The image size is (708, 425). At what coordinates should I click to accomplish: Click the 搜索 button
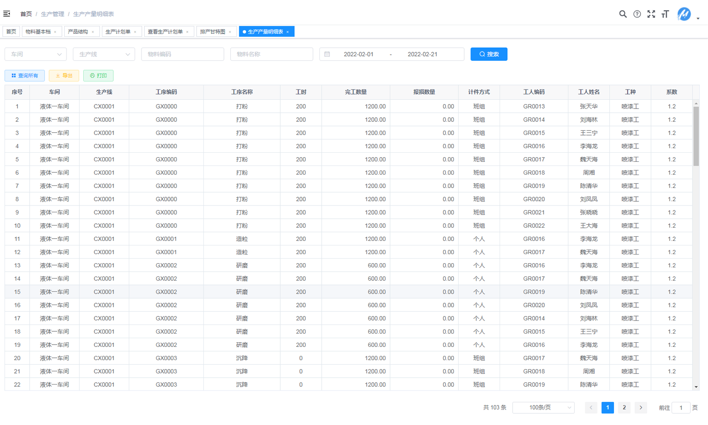tap(489, 54)
